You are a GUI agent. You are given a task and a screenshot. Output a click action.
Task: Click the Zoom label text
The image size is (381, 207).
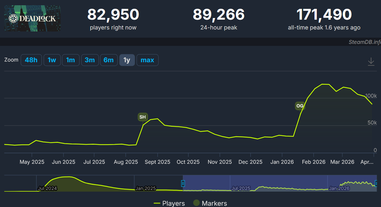11,60
